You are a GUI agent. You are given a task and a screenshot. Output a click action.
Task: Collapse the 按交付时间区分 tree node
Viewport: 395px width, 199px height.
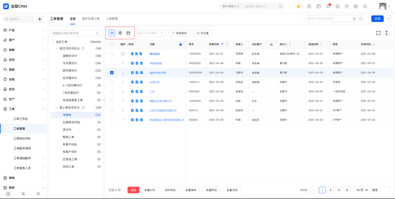57,49
